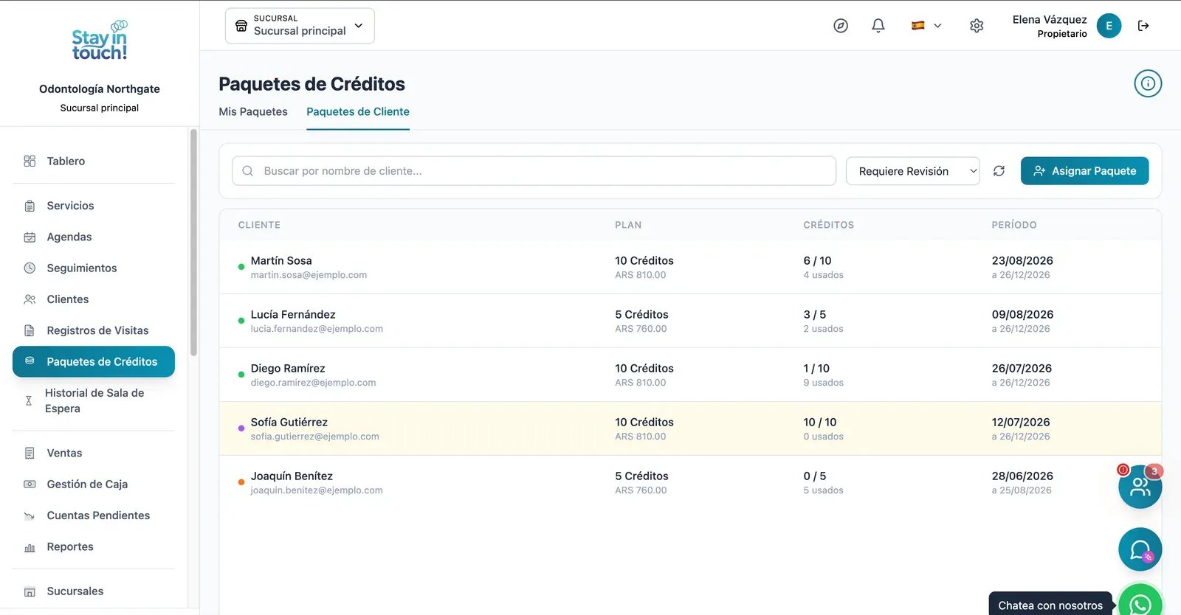Click the client name search field
1181x615 pixels.
click(534, 171)
